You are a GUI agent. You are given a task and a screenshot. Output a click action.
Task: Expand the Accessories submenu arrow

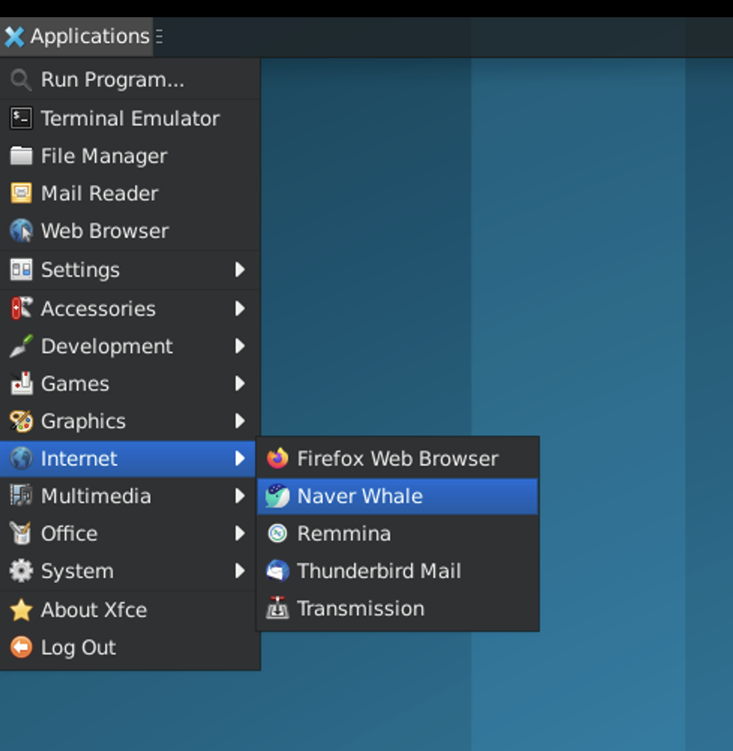[x=240, y=309]
